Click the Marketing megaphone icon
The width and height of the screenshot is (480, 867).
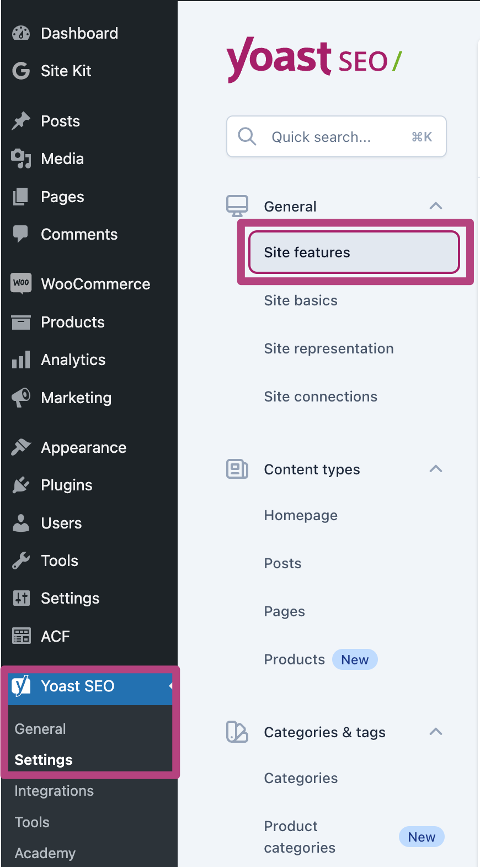[x=21, y=398]
